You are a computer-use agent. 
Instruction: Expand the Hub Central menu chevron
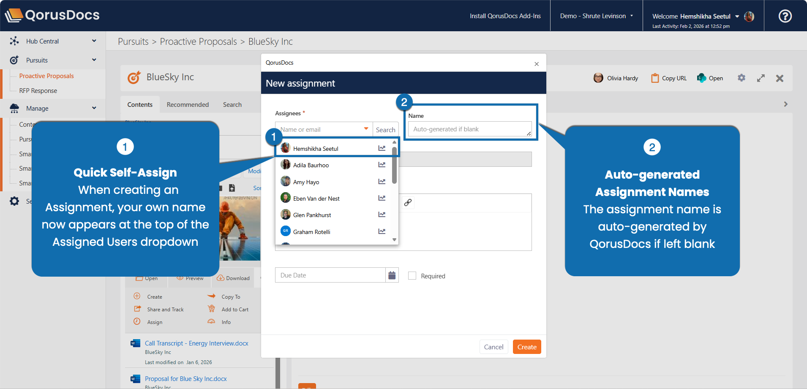pyautogui.click(x=94, y=41)
